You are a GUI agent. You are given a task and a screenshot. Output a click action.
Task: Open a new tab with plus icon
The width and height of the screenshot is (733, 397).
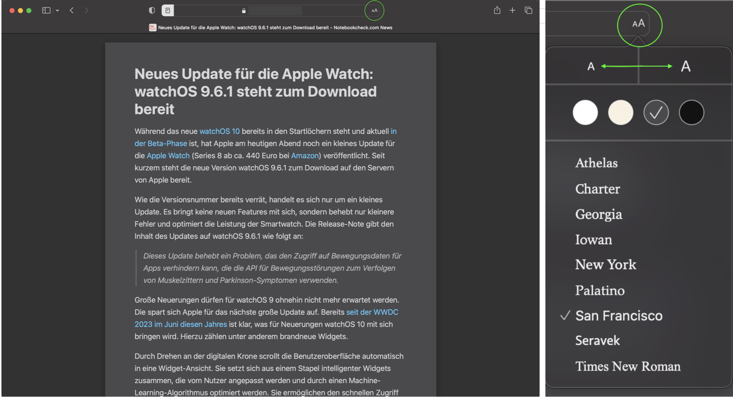pos(512,11)
